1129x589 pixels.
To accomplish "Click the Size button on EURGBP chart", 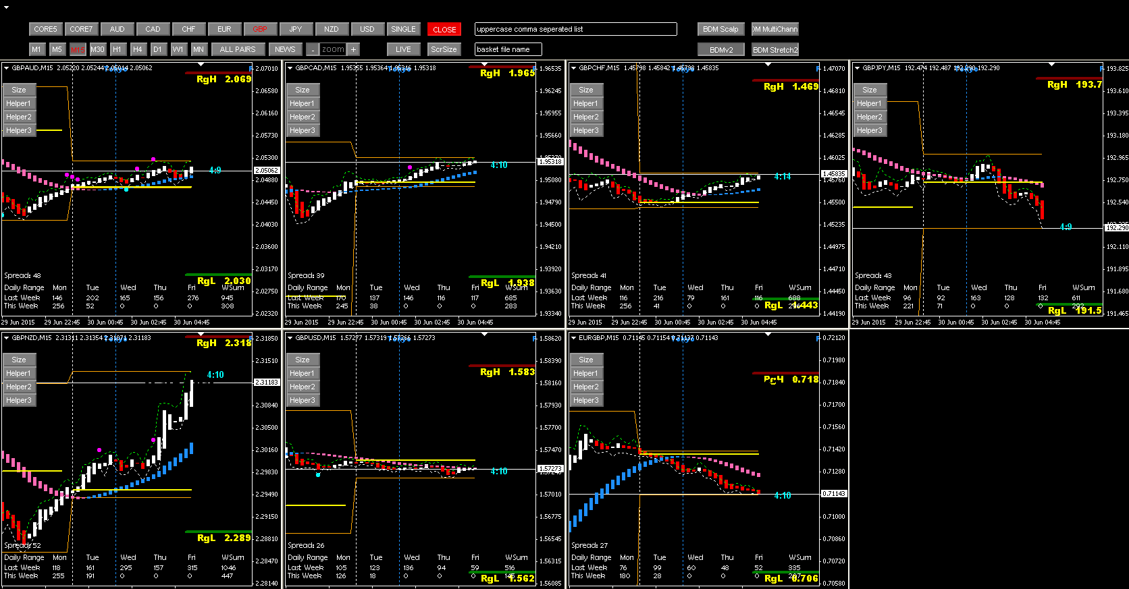I will (x=586, y=360).
